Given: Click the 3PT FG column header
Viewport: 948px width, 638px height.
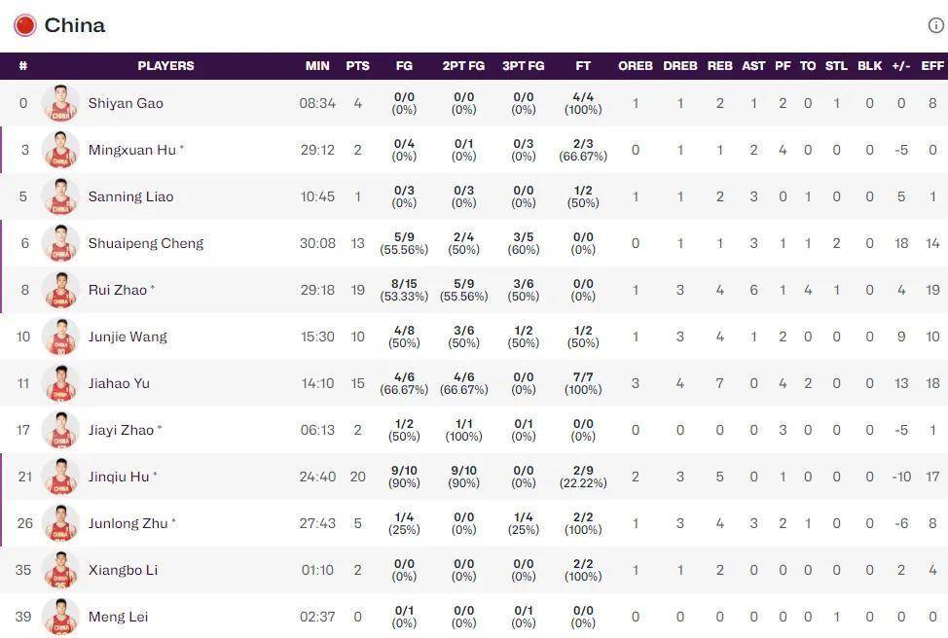Looking at the screenshot, I should coord(523,66).
